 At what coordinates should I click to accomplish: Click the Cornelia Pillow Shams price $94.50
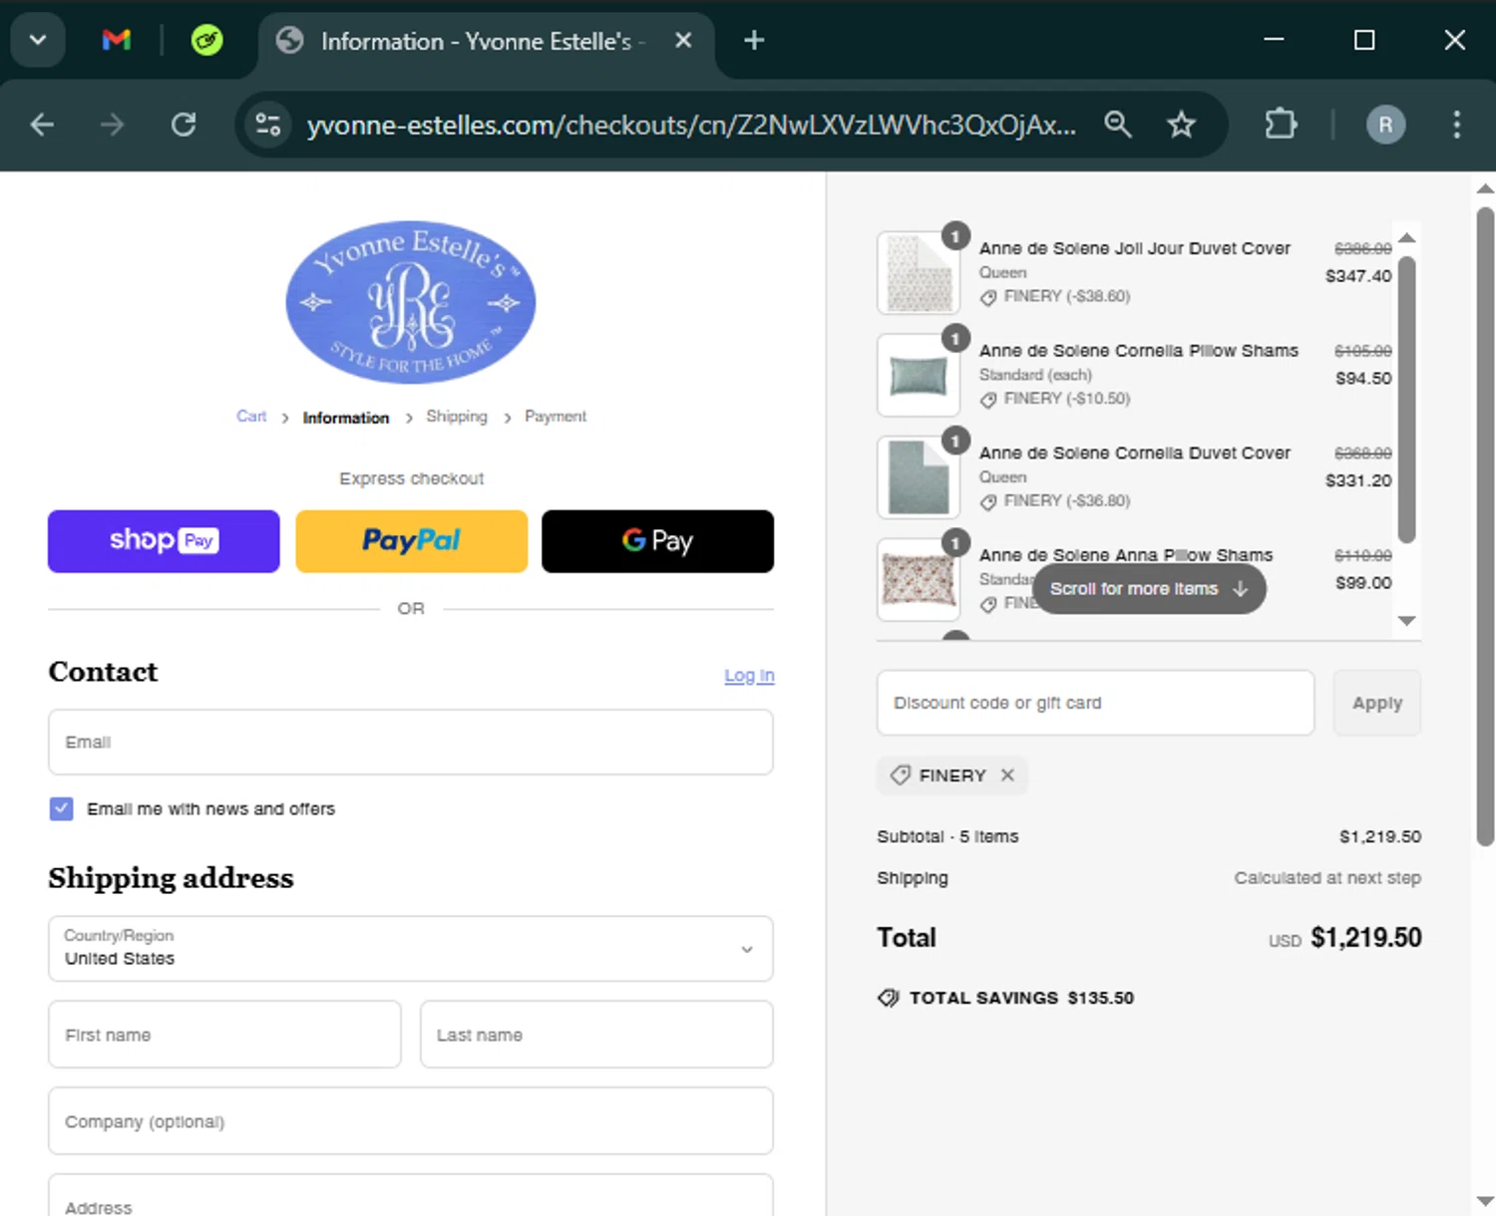point(1363,378)
